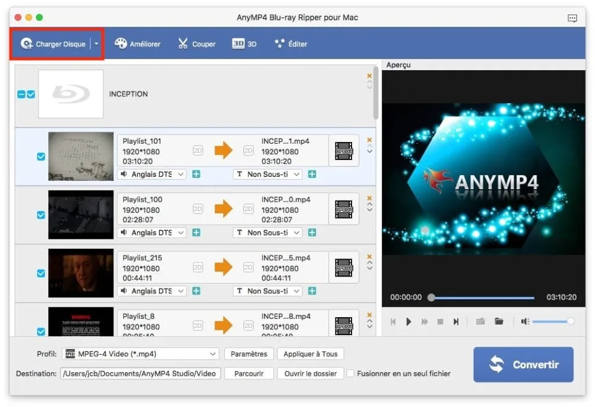Viewport: 595px width, 407px height.
Task: Open the Charger Disque dropdown arrow
Action: pyautogui.click(x=96, y=44)
